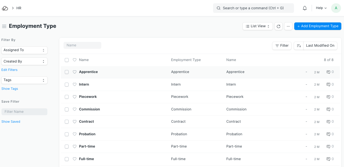Expand the Assigned To filter dropdown
Viewport: 344px width, 167px height.
click(x=24, y=50)
